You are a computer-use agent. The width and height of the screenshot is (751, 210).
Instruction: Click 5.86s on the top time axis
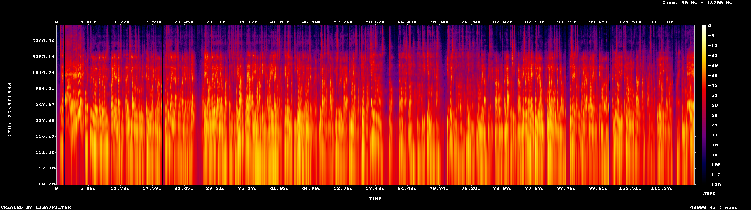[88, 22]
